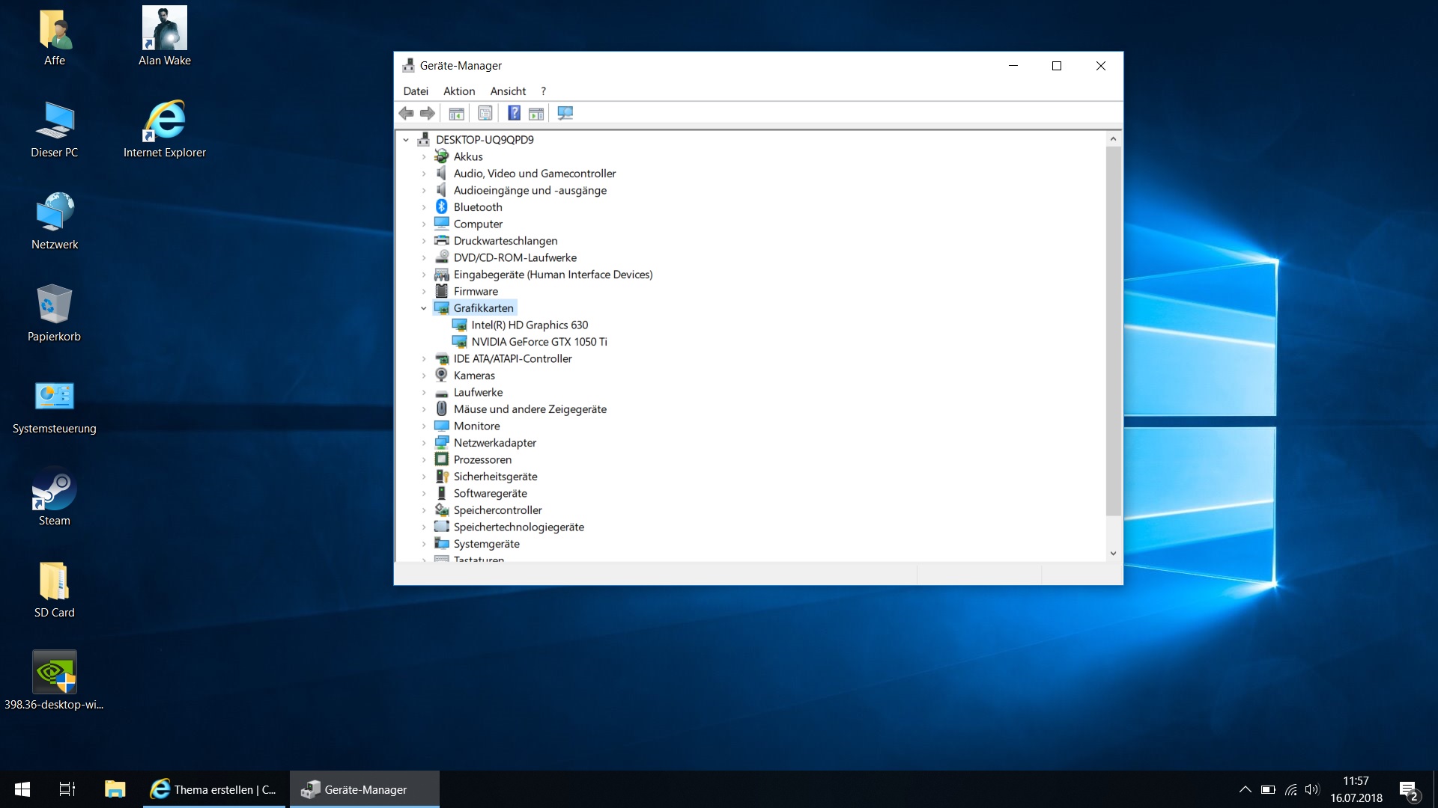1438x808 pixels.
Task: Open the blue Help icon in toolbar
Action: (514, 113)
